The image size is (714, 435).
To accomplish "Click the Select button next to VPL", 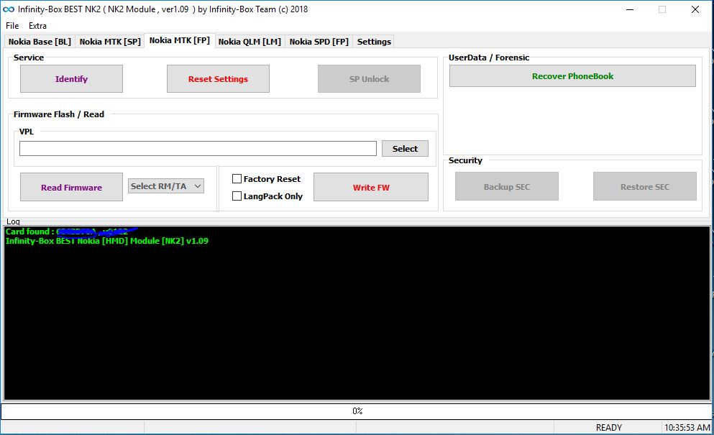I will [x=405, y=148].
